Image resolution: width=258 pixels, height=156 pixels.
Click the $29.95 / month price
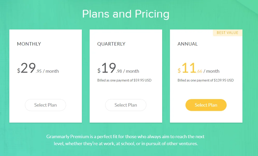38,68
